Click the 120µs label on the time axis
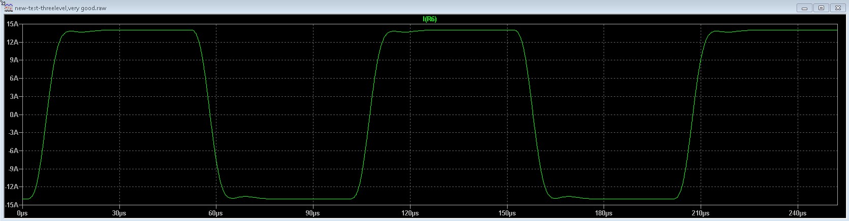 pos(410,213)
